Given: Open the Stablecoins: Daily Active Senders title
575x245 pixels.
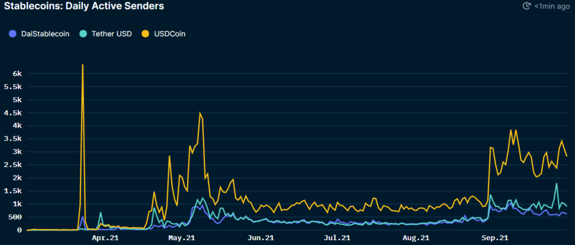Looking at the screenshot, I should pyautogui.click(x=84, y=6).
